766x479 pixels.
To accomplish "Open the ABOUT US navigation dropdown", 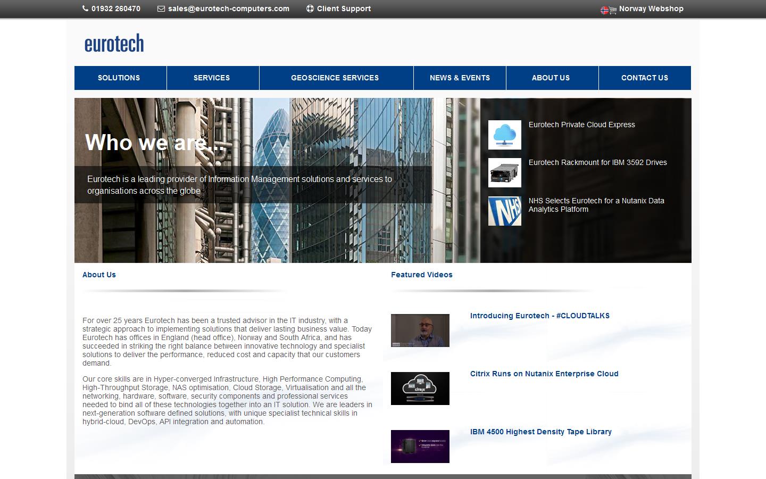I will coord(551,78).
